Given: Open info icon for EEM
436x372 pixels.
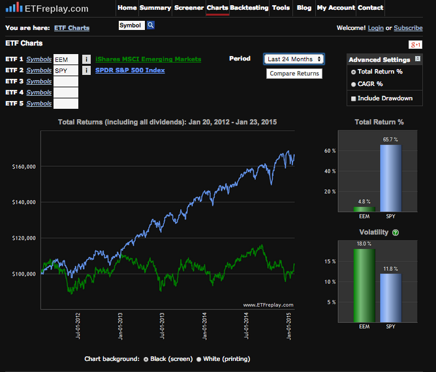Looking at the screenshot, I should [86, 59].
